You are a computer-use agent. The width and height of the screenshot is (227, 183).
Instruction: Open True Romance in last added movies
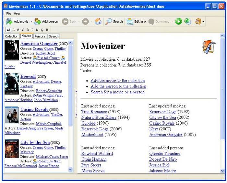click(94, 112)
